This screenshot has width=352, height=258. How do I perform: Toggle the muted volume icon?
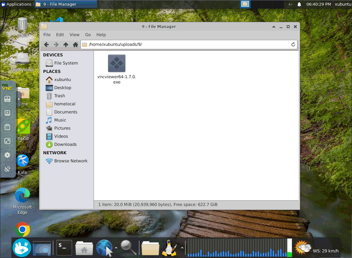[291, 4]
